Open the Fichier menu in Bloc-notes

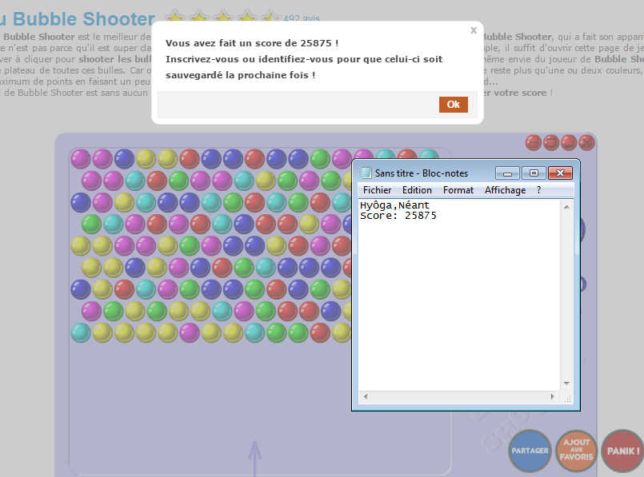[x=377, y=190]
